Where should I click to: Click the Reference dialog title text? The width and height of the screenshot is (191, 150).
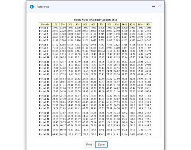[x=43, y=7]
